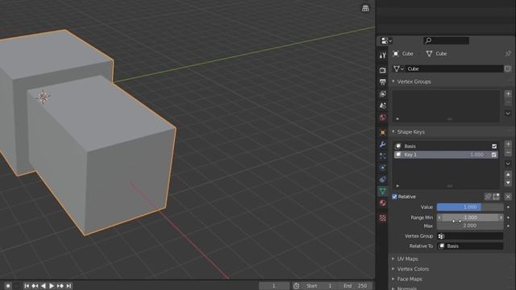The height and width of the screenshot is (290, 516).
Task: Remove the selected shape key
Action: tap(508, 152)
